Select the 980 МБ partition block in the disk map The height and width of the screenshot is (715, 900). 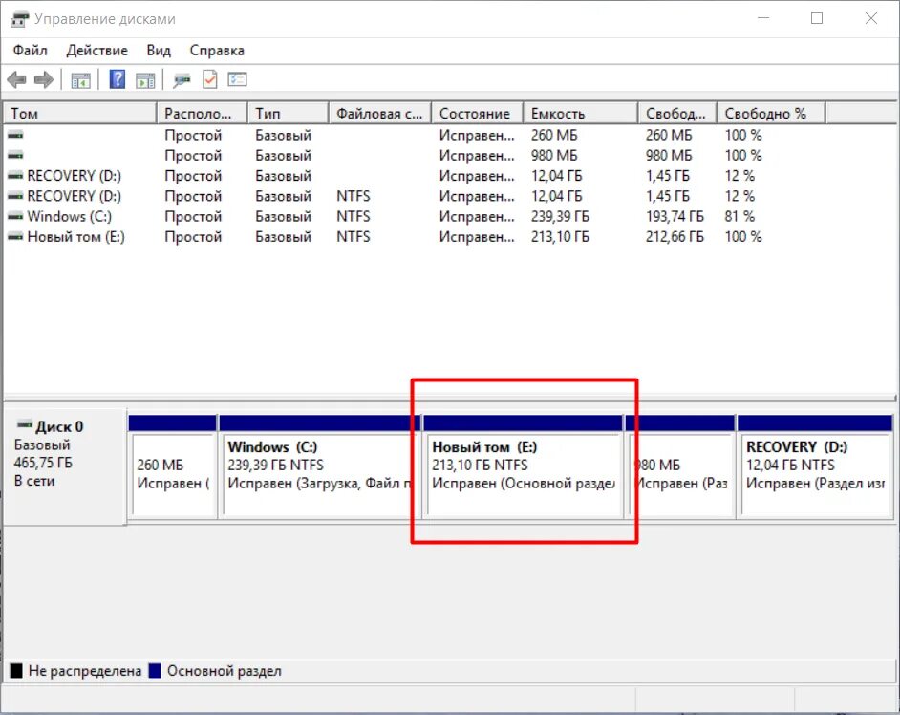[680, 466]
